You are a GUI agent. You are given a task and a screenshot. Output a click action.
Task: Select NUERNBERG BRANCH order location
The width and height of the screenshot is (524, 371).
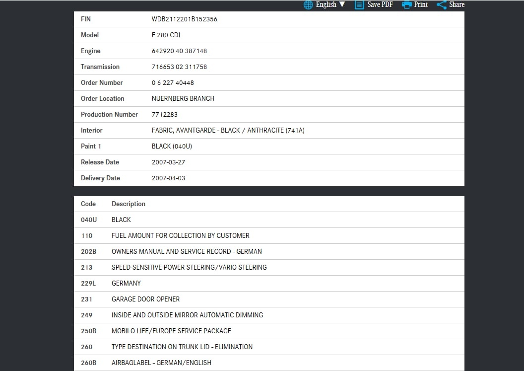[183, 98]
